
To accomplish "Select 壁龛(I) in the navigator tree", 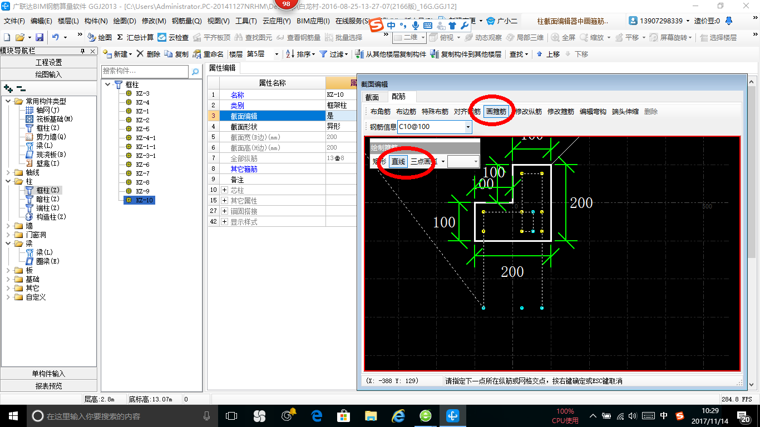I will (x=42, y=163).
